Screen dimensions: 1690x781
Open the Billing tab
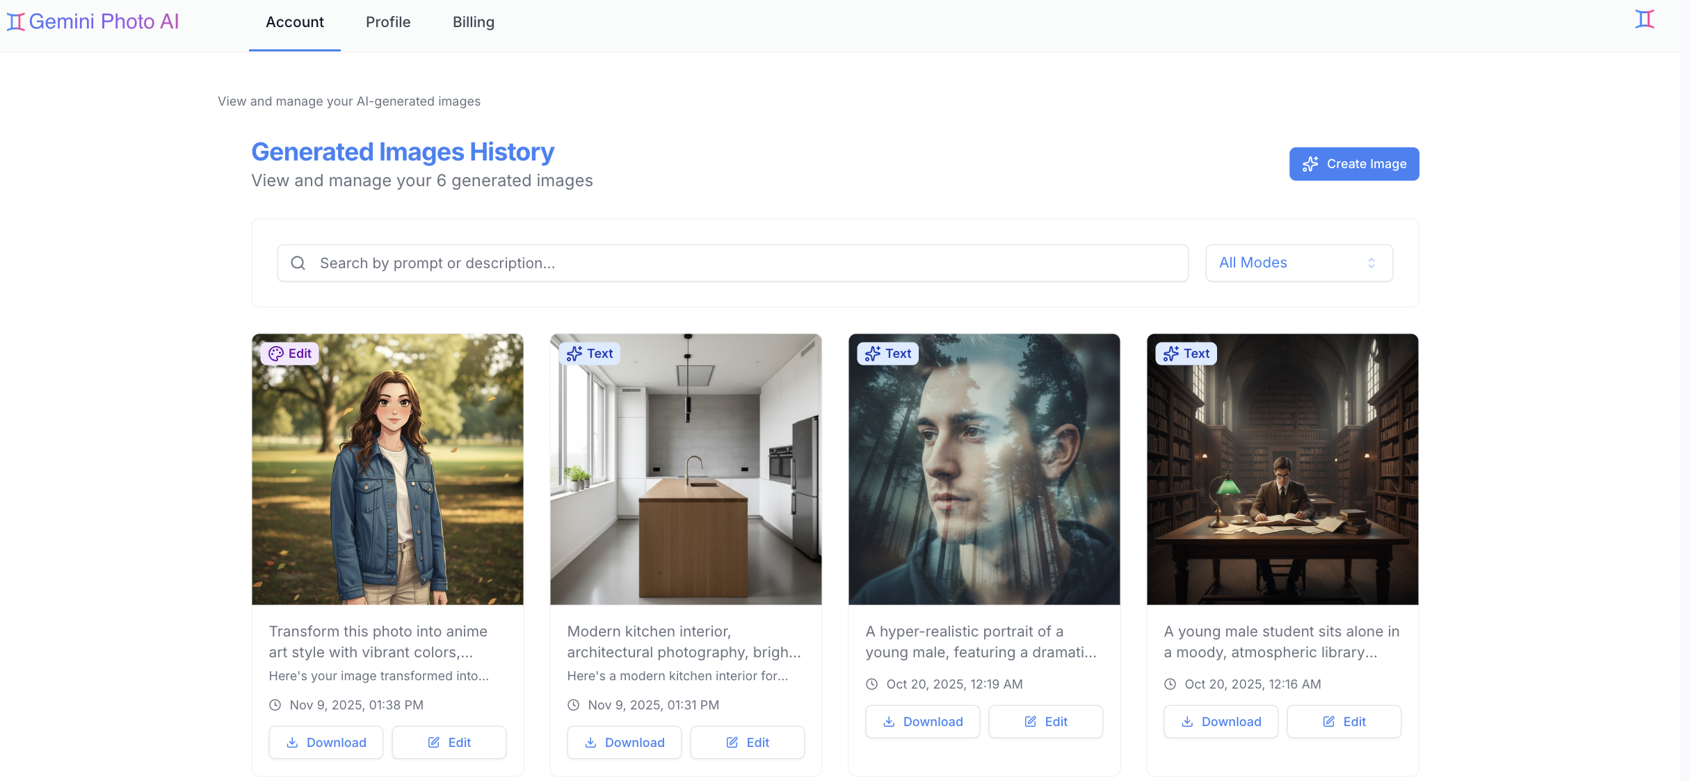473,22
